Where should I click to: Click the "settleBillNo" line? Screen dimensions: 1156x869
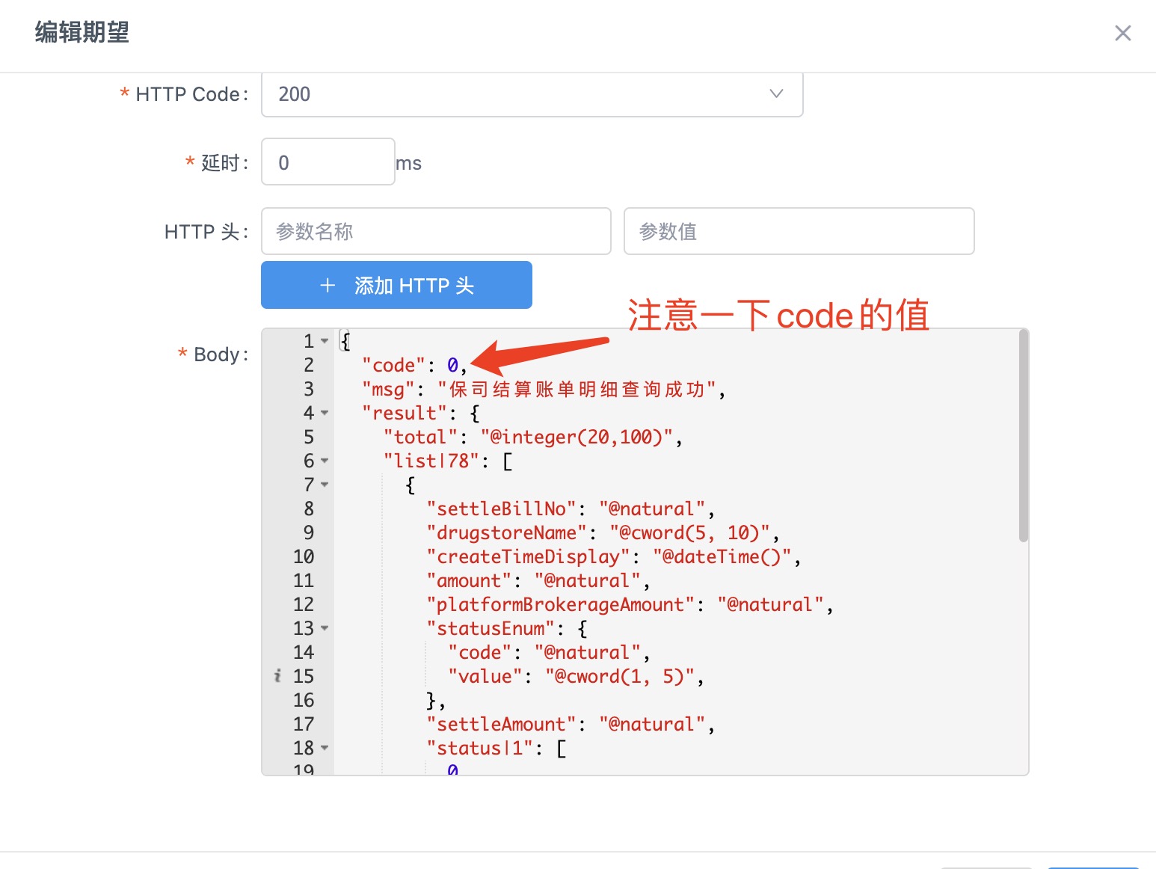[571, 509]
